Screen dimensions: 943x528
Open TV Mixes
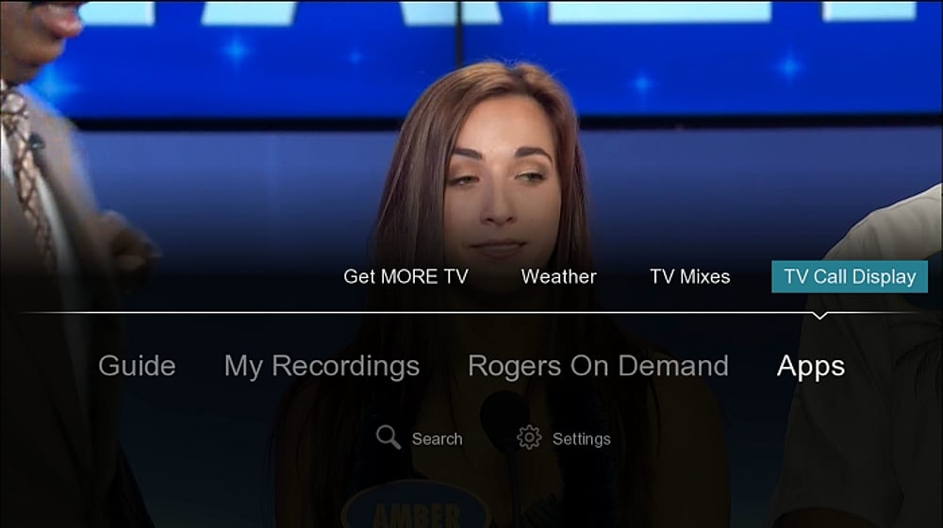click(690, 276)
